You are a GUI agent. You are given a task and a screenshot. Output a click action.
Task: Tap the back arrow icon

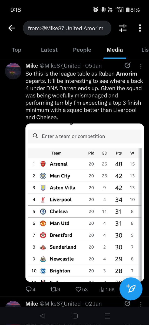pyautogui.click(x=11, y=28)
